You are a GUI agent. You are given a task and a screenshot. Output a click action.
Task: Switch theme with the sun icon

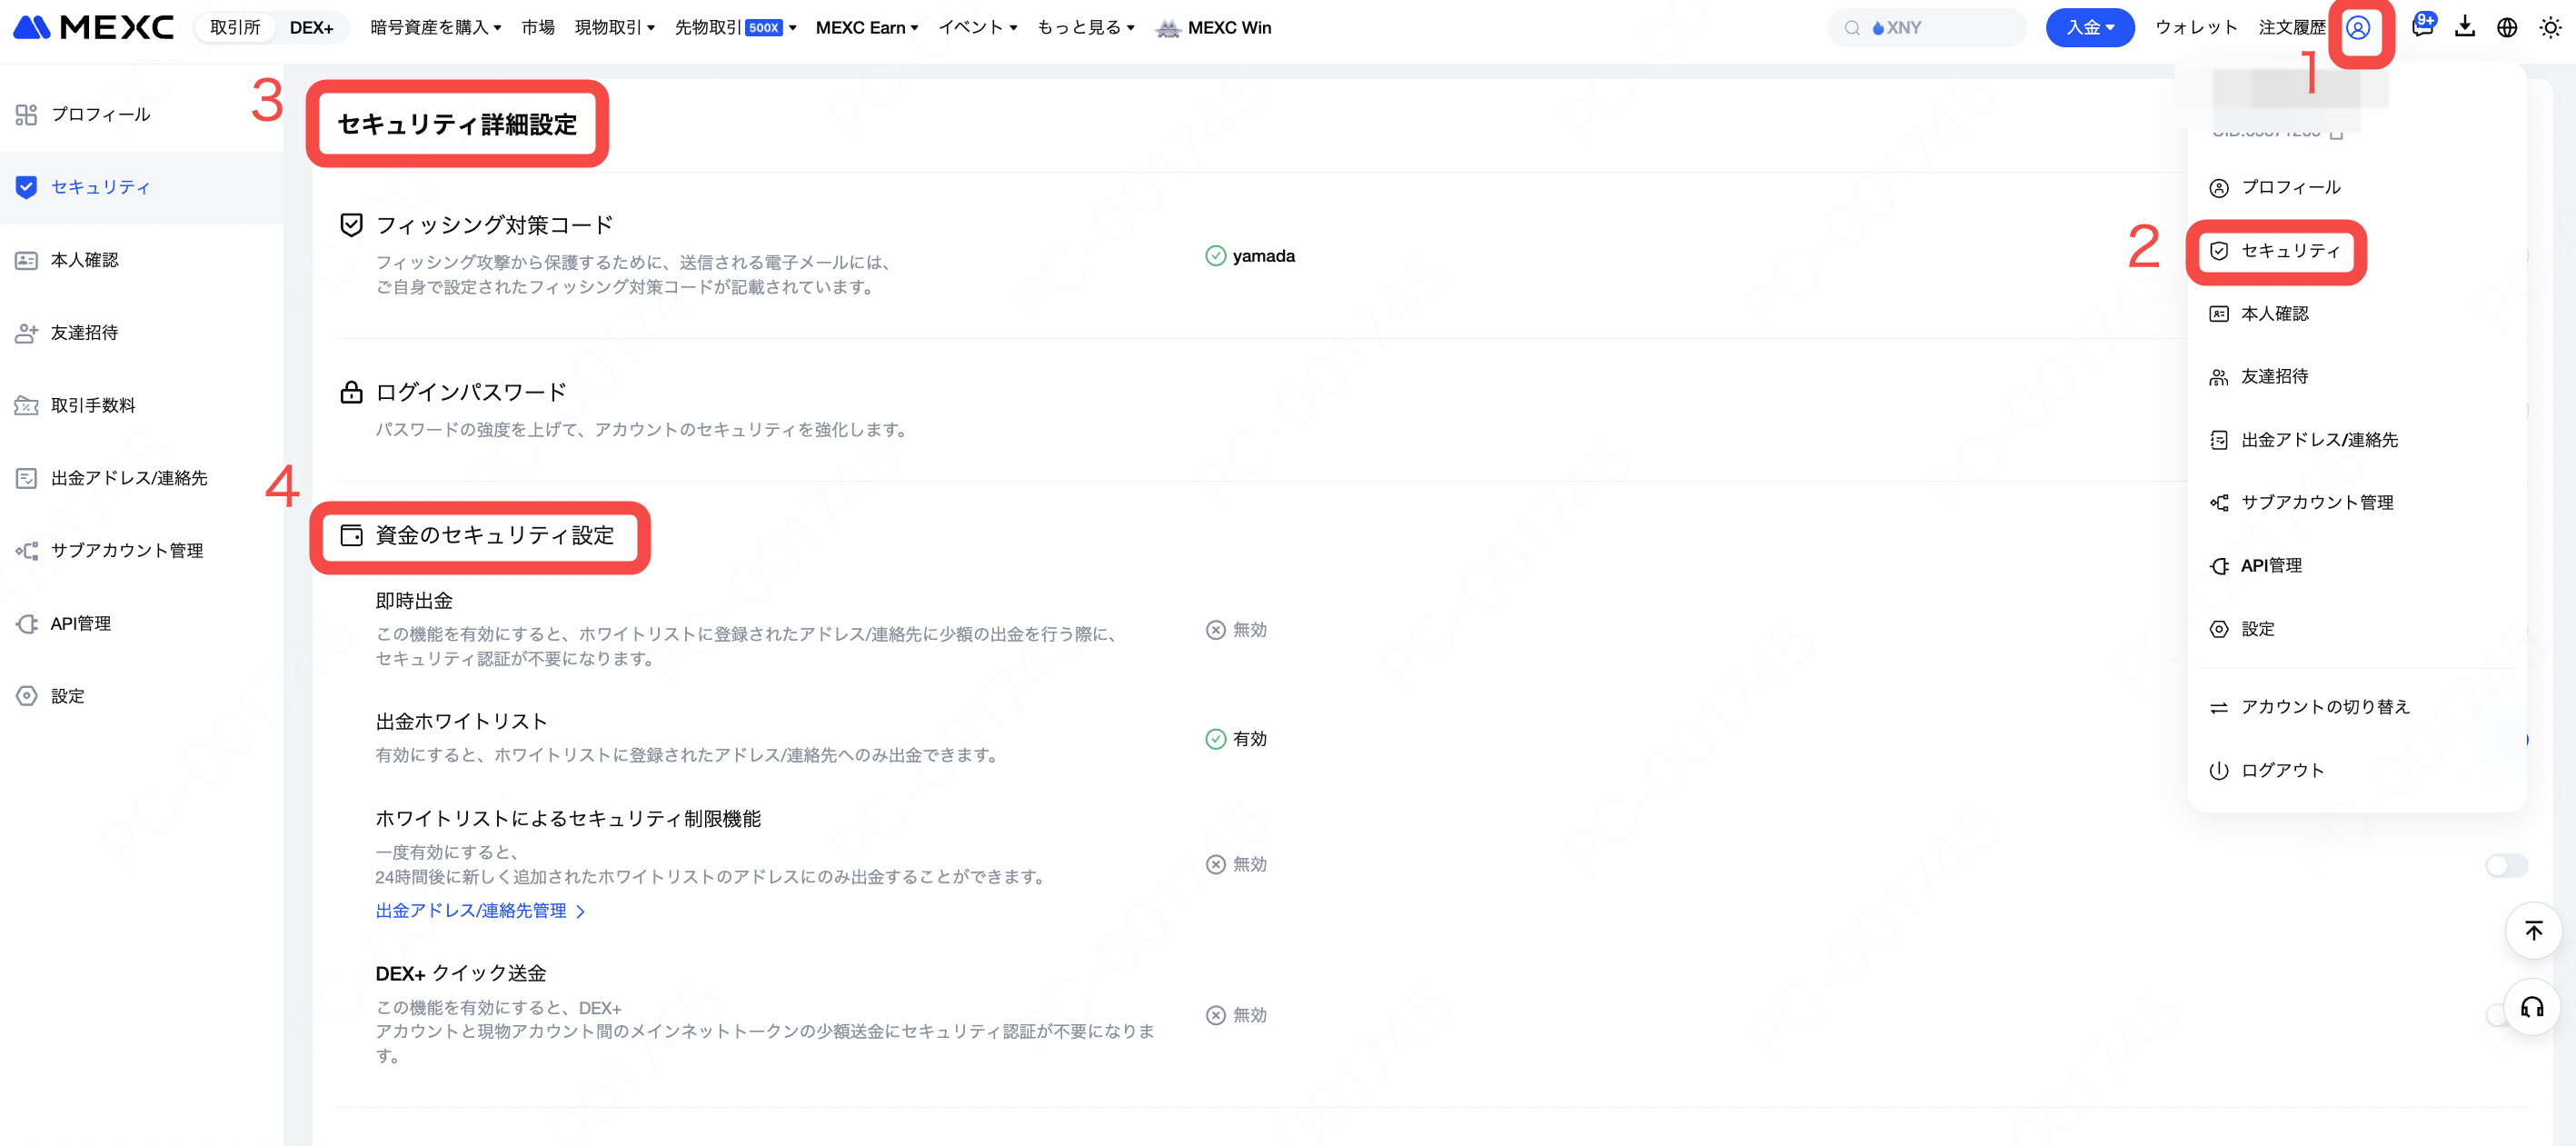(2549, 28)
